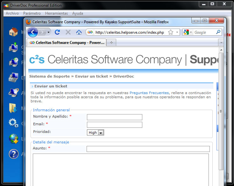Open the list all tabs dropdown arrow
Viewport: 234px width, 186px height.
221,42
